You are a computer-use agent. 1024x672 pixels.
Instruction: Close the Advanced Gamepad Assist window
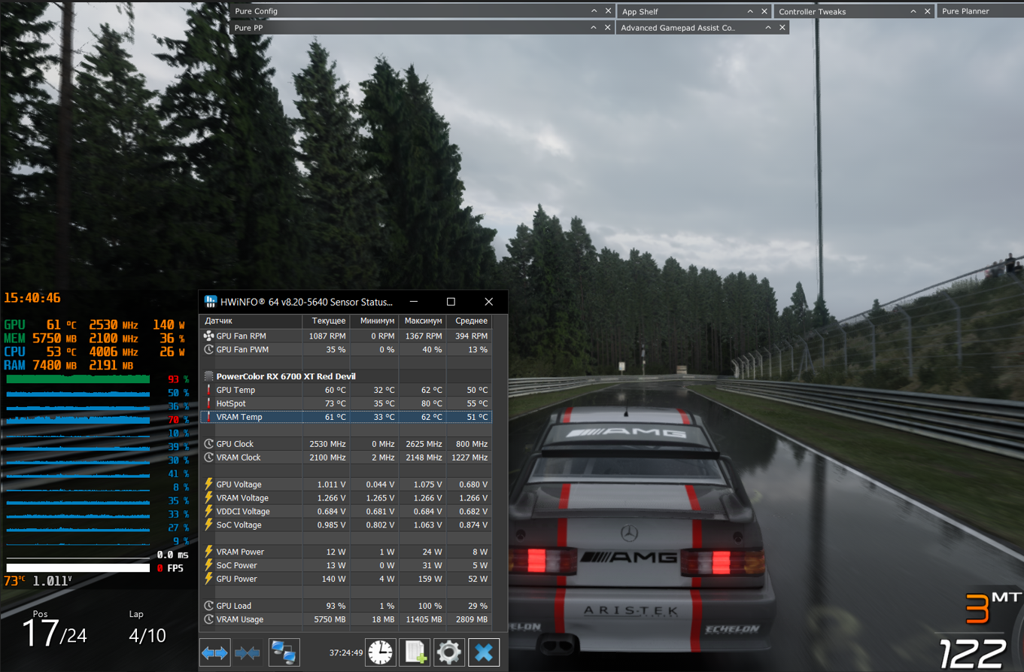(782, 28)
